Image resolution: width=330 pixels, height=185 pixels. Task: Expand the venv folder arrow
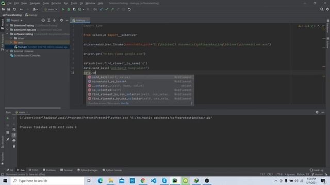click(x=11, y=43)
